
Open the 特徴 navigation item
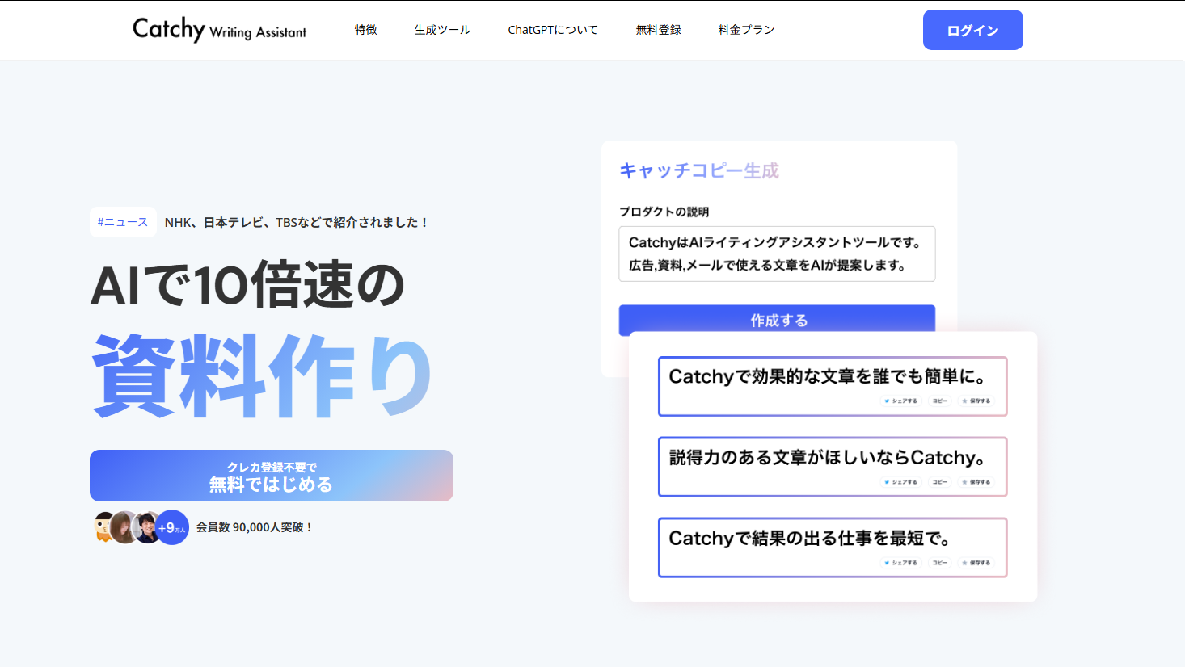point(365,29)
